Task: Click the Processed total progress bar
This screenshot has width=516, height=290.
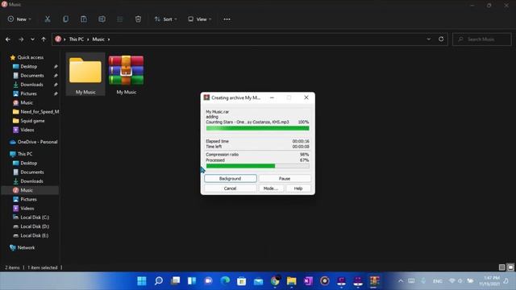Action: 258,166
